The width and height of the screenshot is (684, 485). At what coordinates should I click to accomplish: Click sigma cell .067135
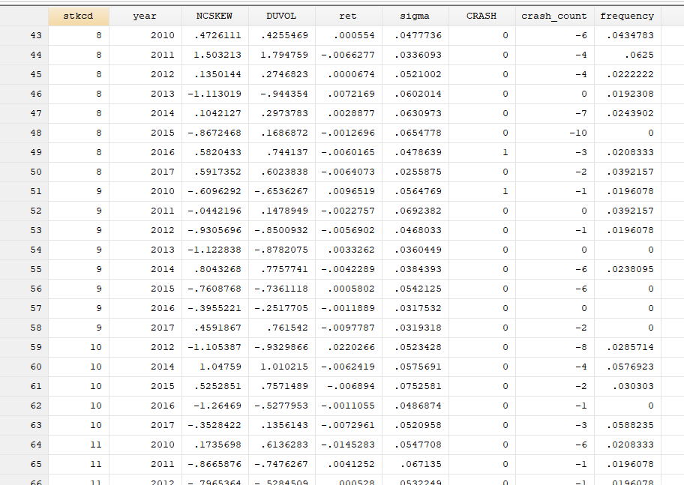[415, 464]
